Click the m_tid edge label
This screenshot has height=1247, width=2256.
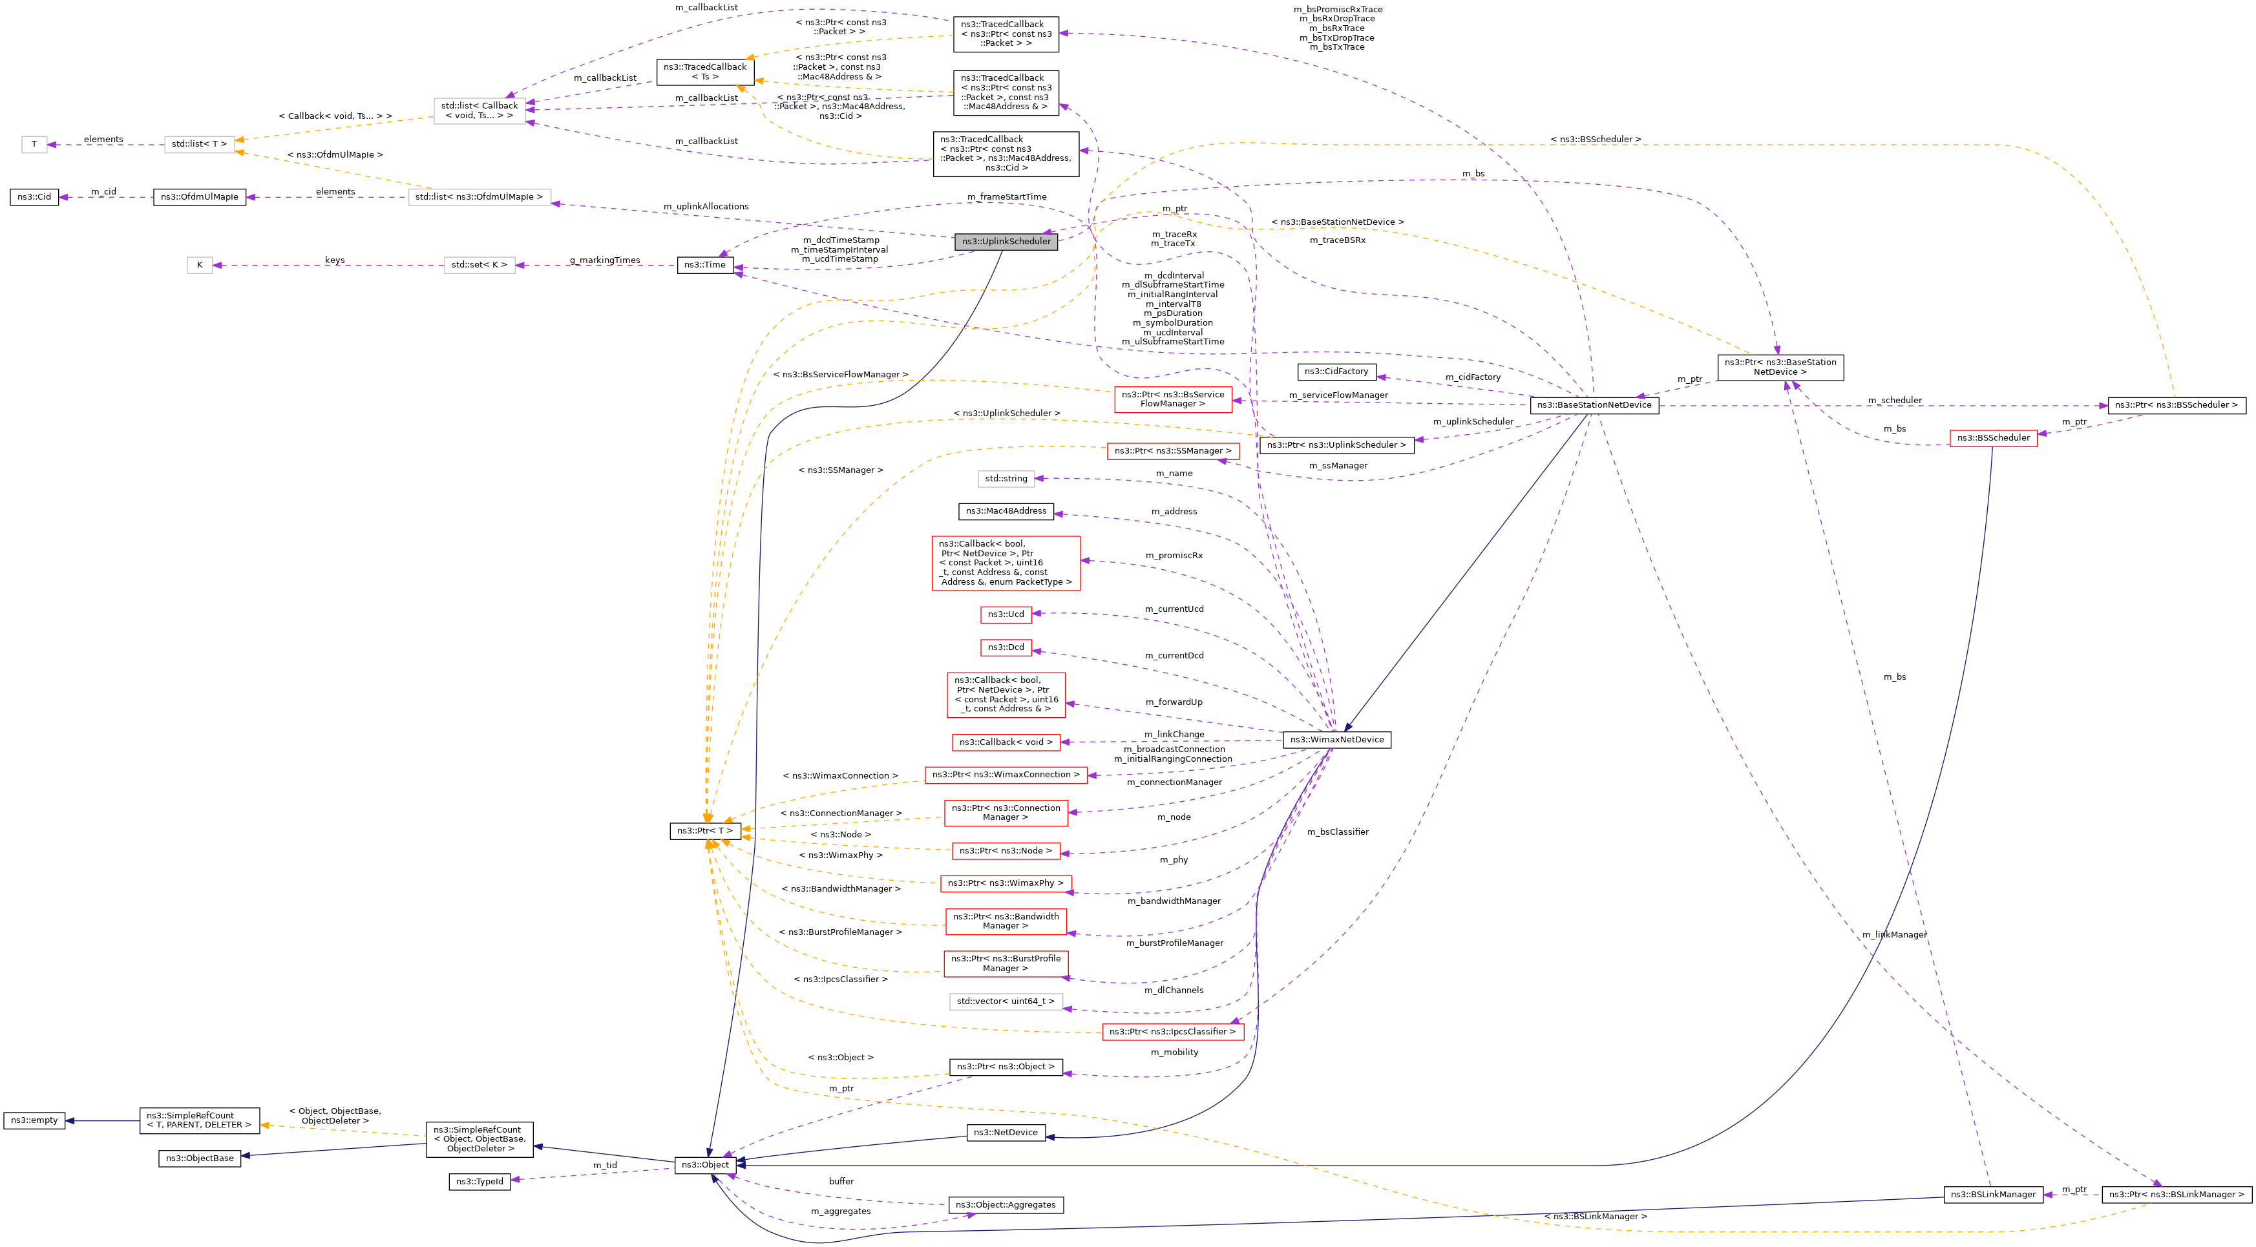pyautogui.click(x=605, y=1166)
